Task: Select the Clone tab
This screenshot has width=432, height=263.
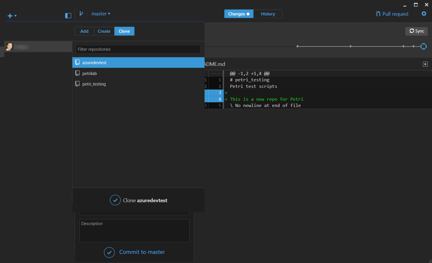Action: [x=124, y=31]
